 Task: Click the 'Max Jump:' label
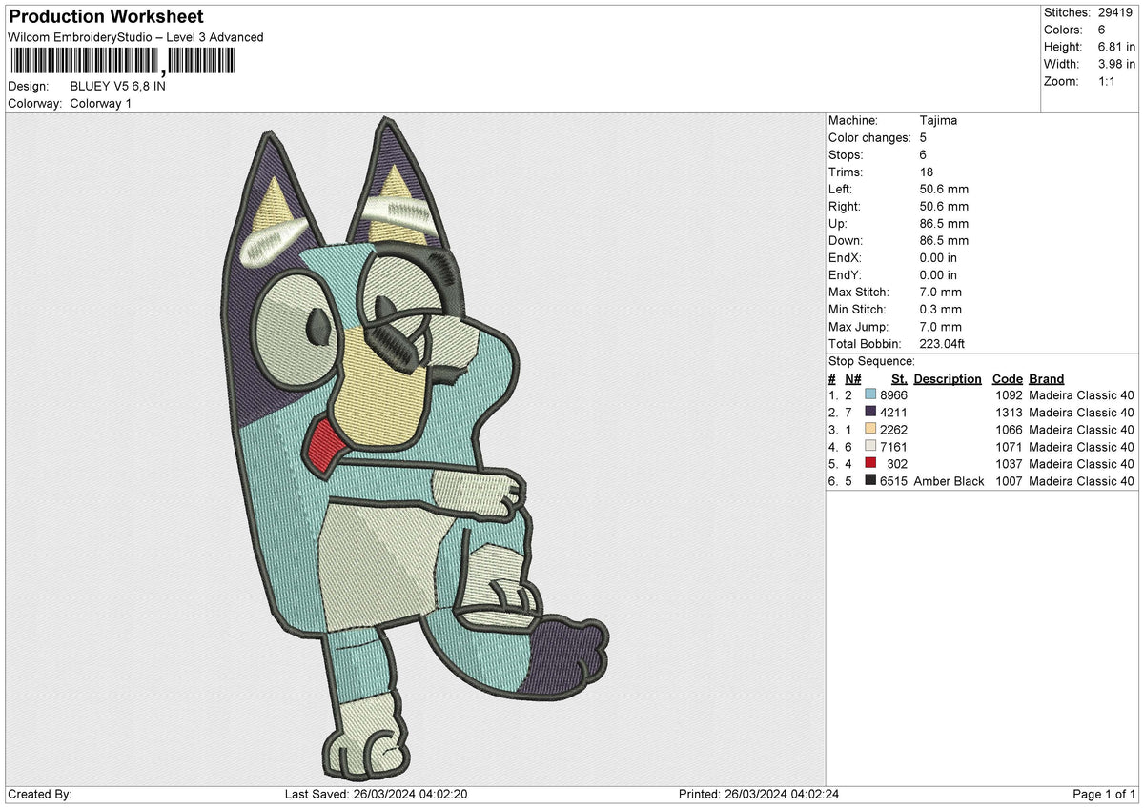[x=857, y=327]
